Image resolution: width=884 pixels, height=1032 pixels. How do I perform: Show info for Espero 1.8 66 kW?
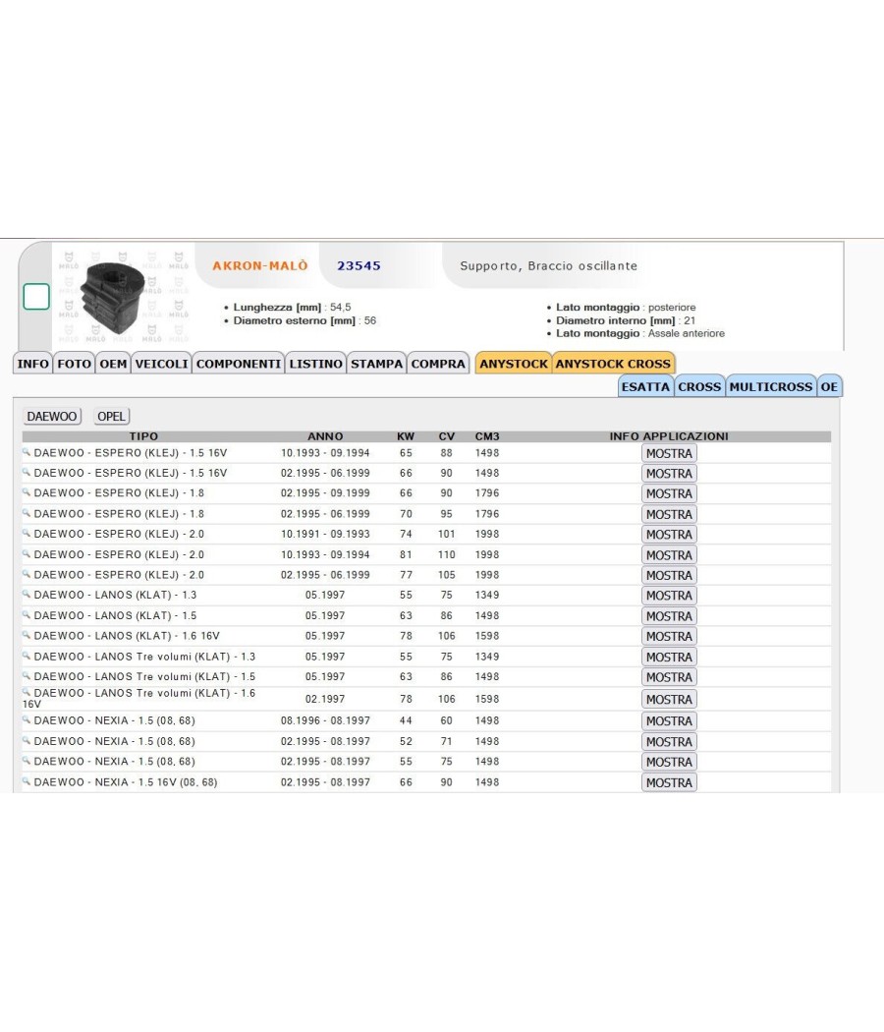(x=669, y=493)
